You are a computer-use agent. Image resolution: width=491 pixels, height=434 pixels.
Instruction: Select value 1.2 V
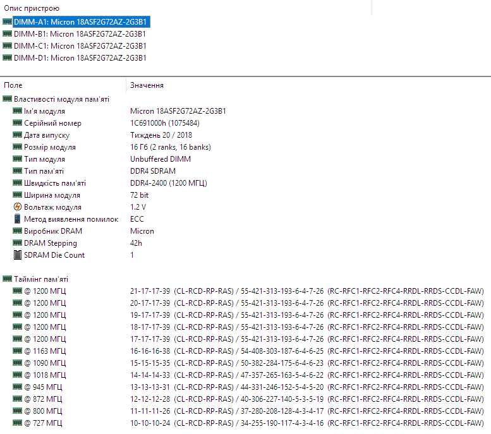138,207
